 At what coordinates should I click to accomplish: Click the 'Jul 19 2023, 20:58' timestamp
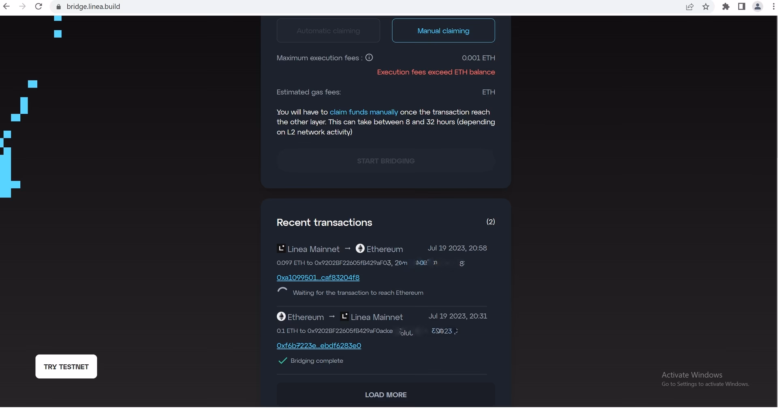pyautogui.click(x=457, y=248)
